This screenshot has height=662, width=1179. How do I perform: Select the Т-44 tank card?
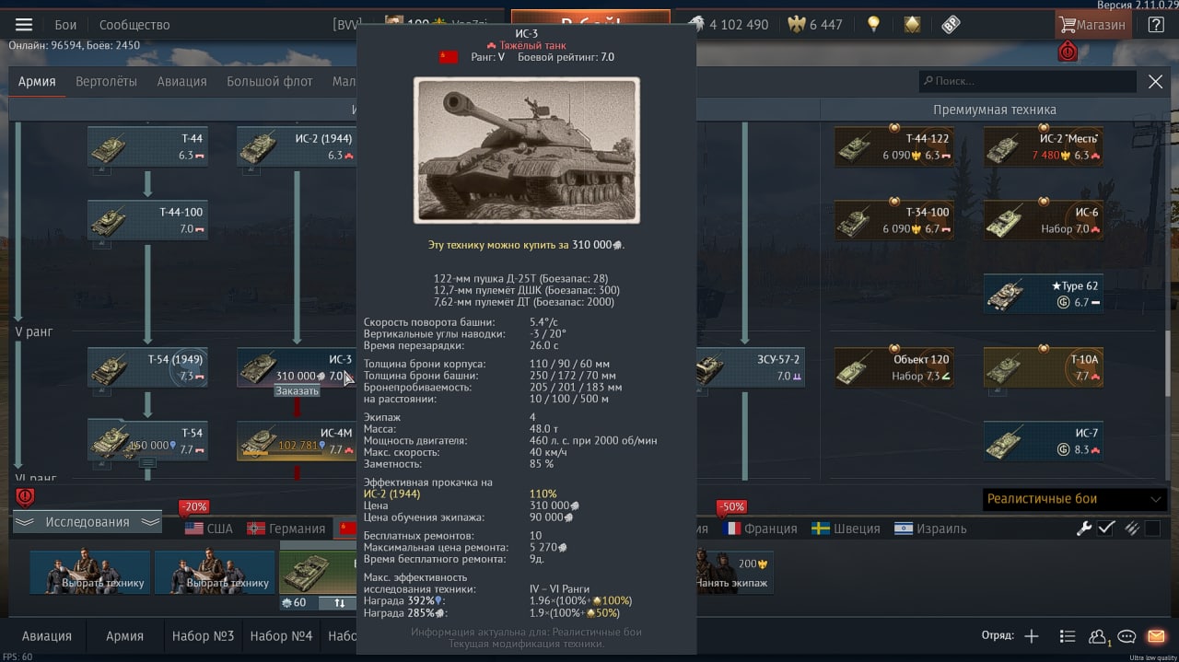pyautogui.click(x=147, y=147)
